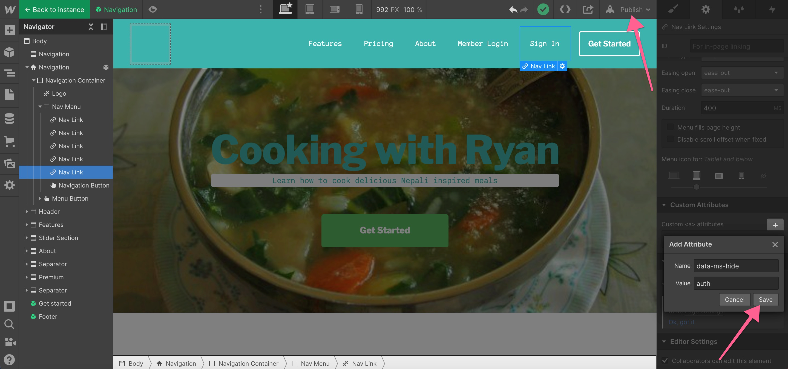Click Cancel in Add Attribute dialog
This screenshot has height=369, width=788.
click(x=734, y=299)
